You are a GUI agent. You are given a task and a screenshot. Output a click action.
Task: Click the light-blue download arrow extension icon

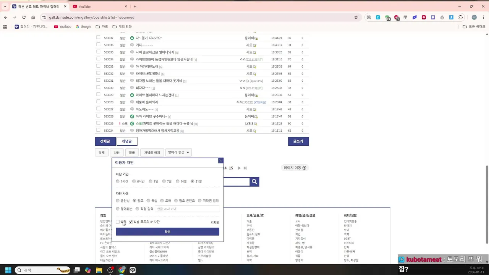click(x=451, y=17)
